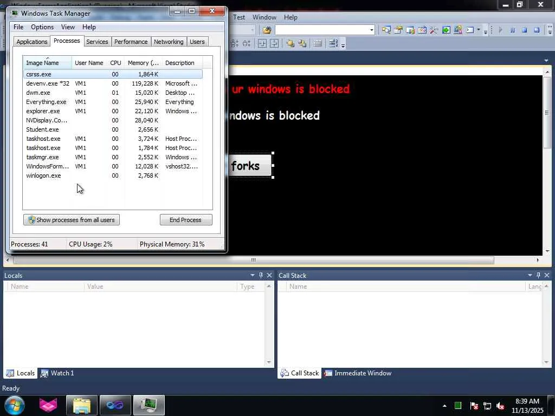The height and width of the screenshot is (416, 555).
Task: Click the Visual Studio taskbar icon
Action: 115,405
